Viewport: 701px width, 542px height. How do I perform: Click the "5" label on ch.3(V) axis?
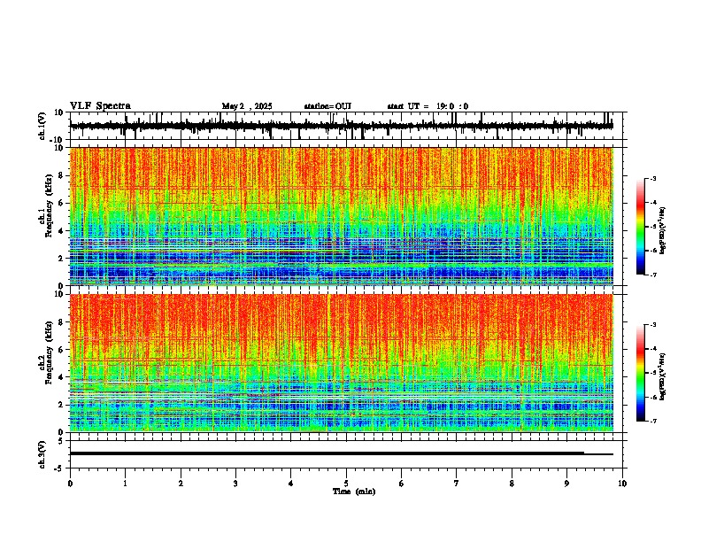pyautogui.click(x=61, y=441)
